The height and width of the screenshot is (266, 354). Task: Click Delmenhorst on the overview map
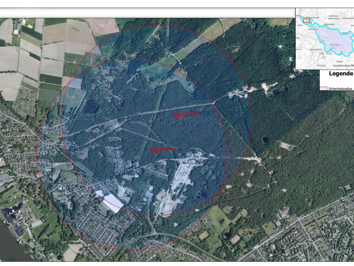[x=316, y=50]
